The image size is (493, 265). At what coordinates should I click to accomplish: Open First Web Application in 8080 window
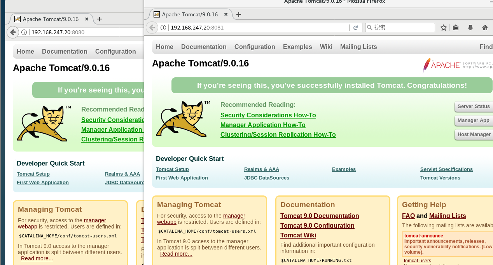tap(43, 182)
